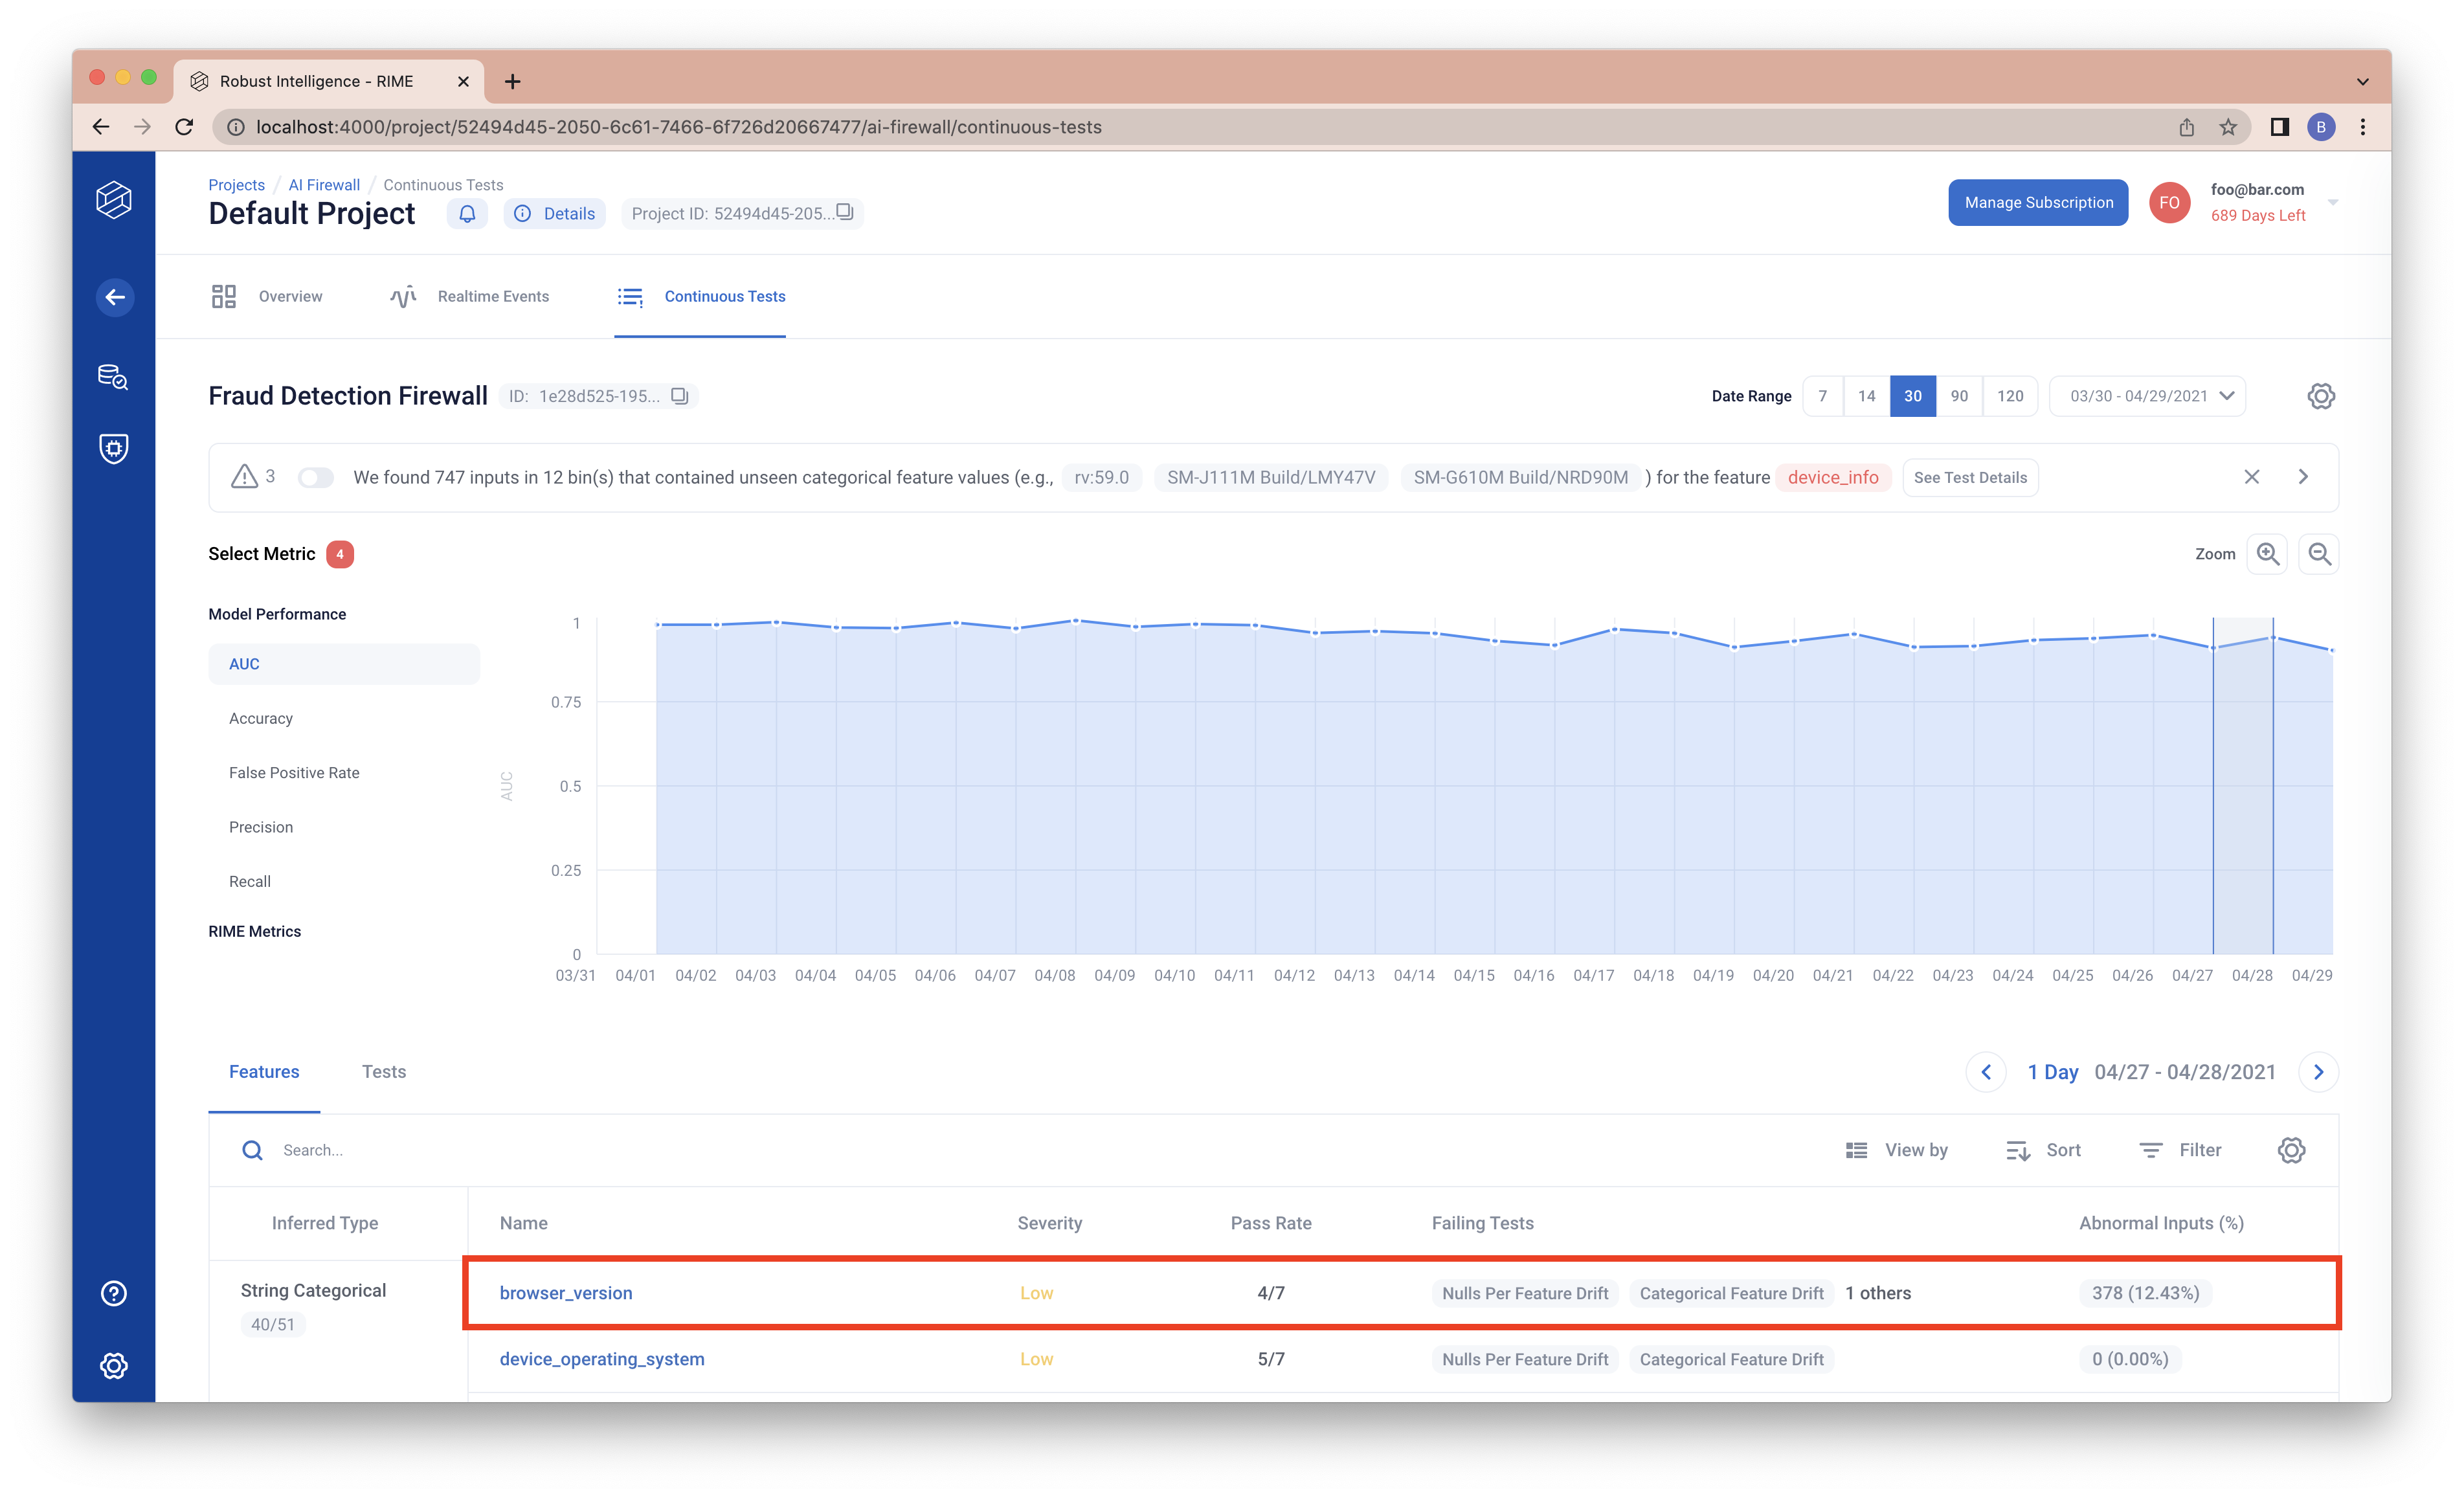The height and width of the screenshot is (1498, 2464).
Task: Click See Test Details button
Action: point(1970,478)
